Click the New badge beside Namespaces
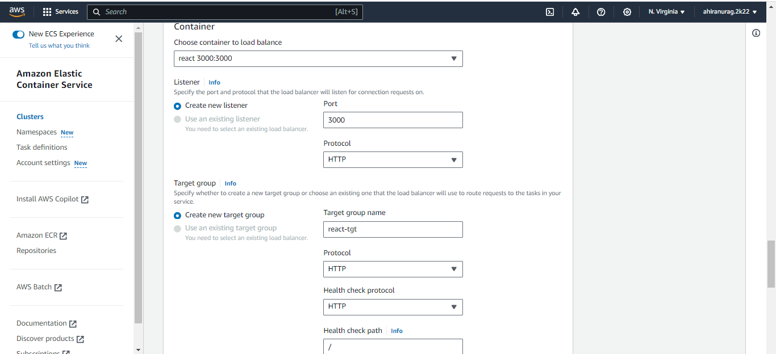This screenshot has width=776, height=354. click(x=67, y=133)
